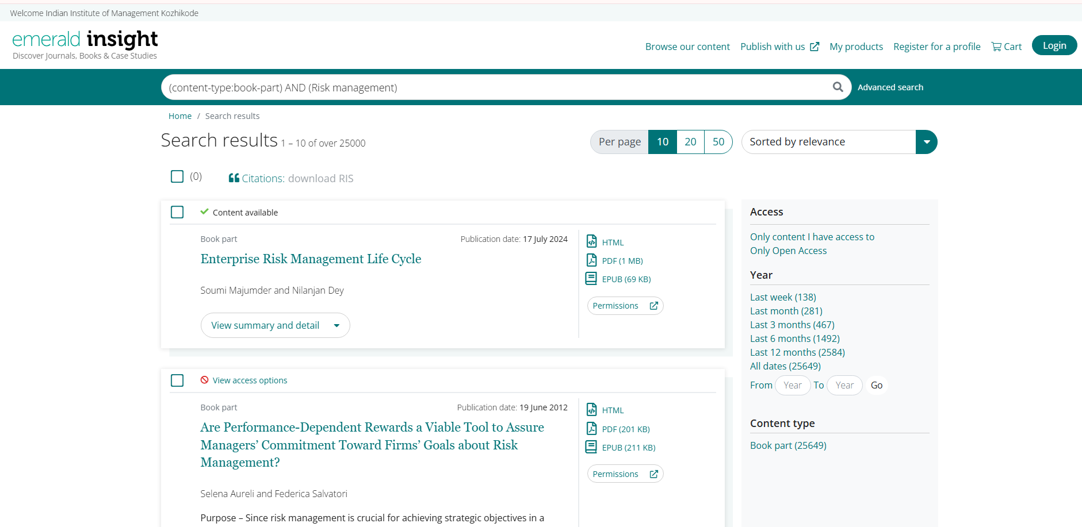Viewport: 1082px width, 527px height.
Task: Download the EPUB (211 KB) file
Action: pyautogui.click(x=628, y=448)
